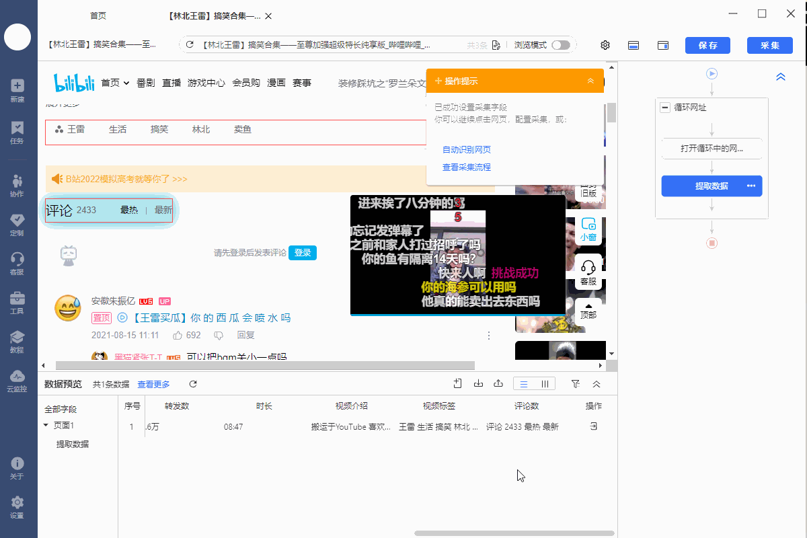Open 直播 in bilibili navigation
The image size is (807, 538).
tap(171, 83)
